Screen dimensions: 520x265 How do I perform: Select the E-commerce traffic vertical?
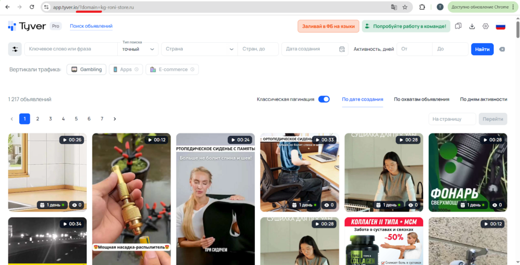point(172,70)
